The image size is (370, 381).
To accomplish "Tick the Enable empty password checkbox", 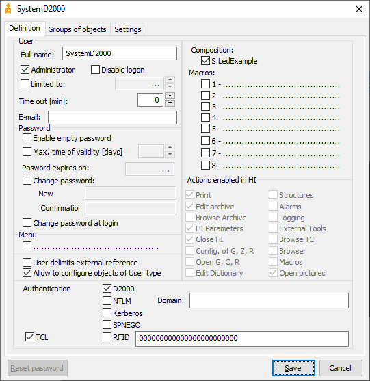I will click(x=27, y=138).
